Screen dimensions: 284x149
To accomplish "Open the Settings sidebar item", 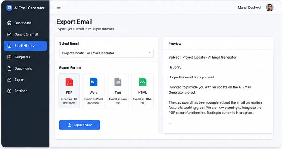I will 25,91.
